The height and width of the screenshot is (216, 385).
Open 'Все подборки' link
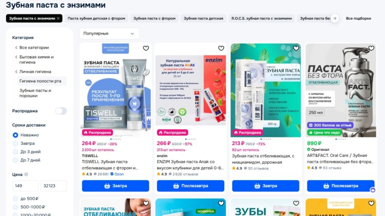pyautogui.click(x=358, y=18)
